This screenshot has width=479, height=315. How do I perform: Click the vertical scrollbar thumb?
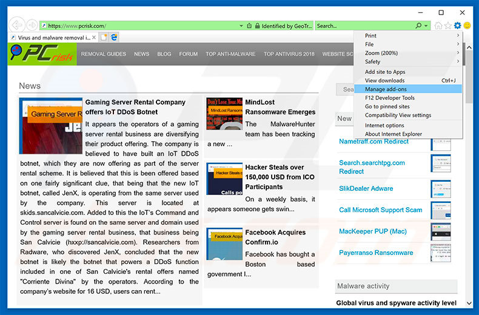coord(469,78)
